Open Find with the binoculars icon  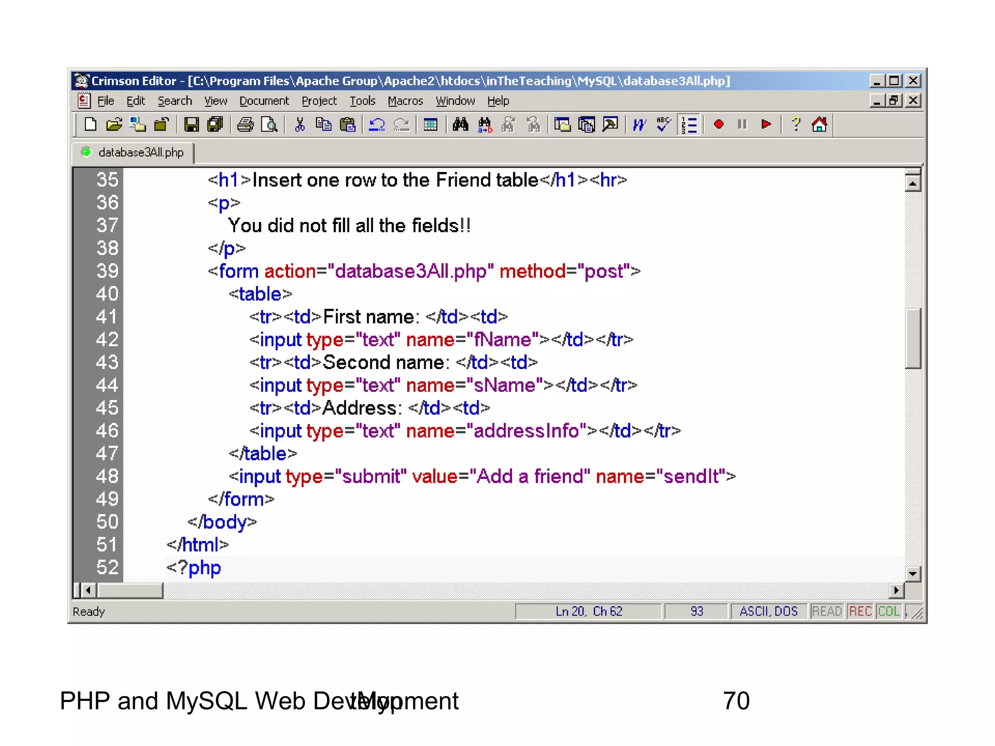point(460,125)
